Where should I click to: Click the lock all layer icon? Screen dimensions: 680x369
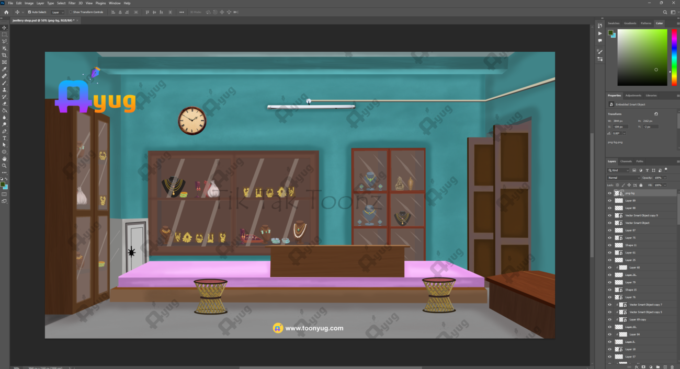[641, 185]
